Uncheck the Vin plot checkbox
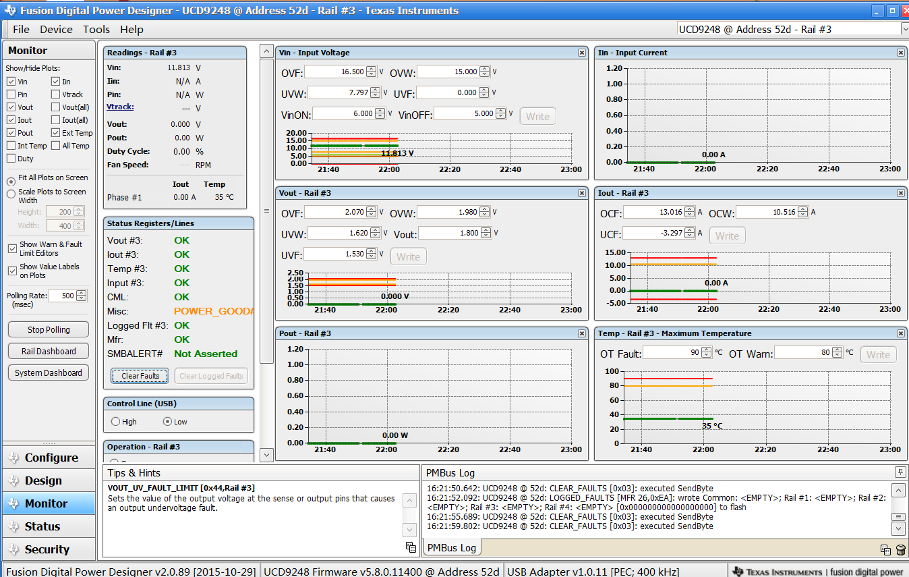 click(x=11, y=82)
